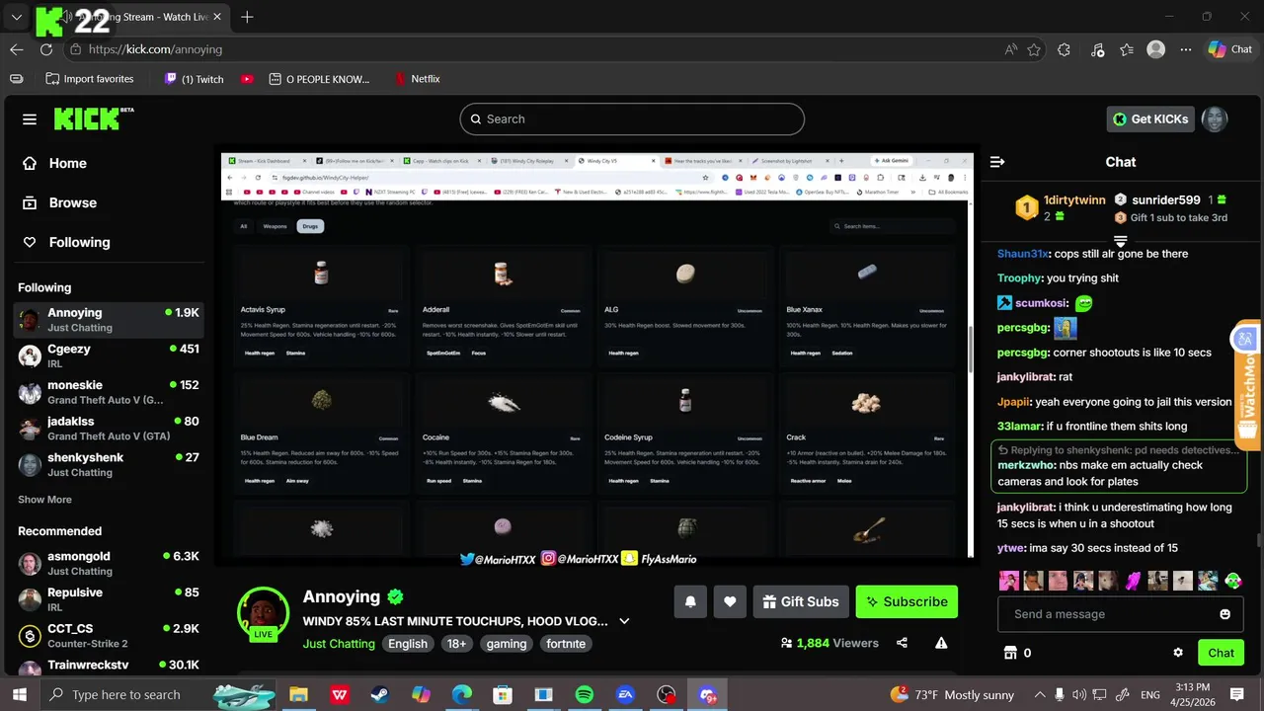Click the Gift Subs button

point(801,601)
